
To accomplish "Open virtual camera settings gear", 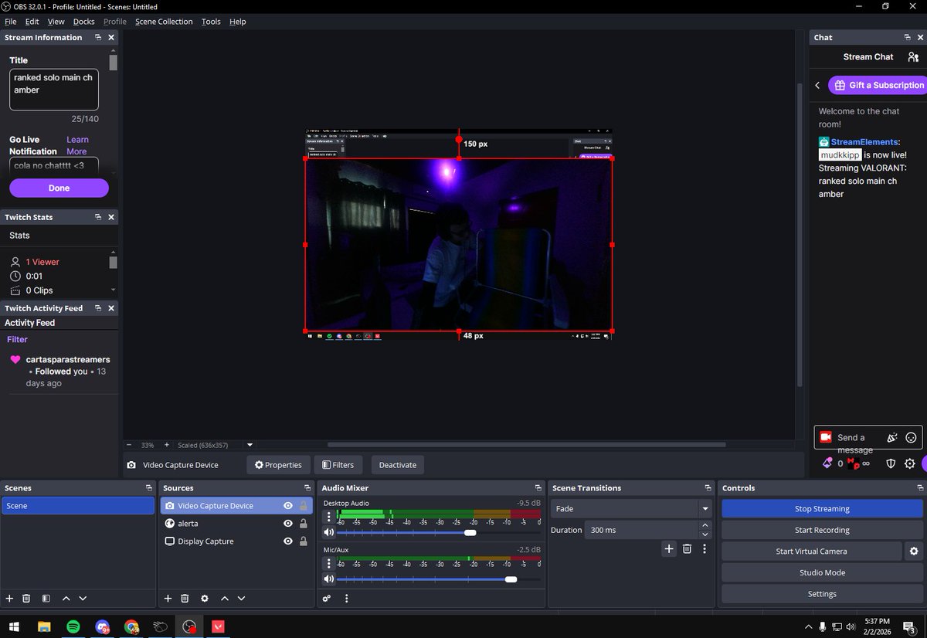I will coord(914,551).
